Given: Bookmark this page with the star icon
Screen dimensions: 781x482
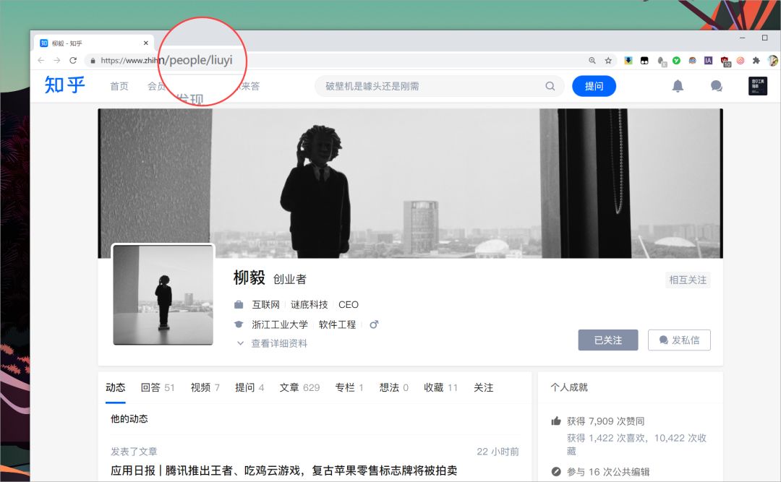Looking at the screenshot, I should (x=608, y=60).
